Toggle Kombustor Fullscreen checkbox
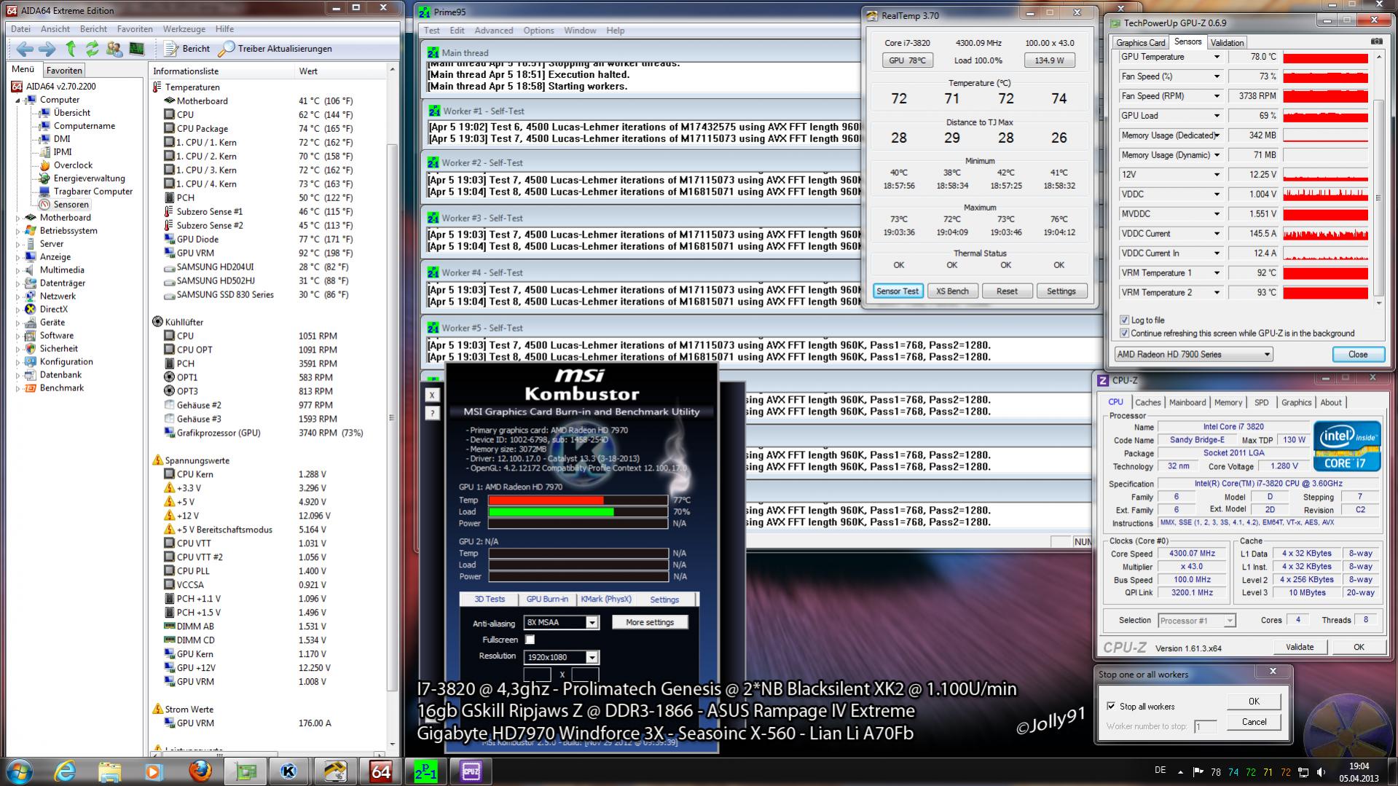Image resolution: width=1398 pixels, height=786 pixels. (530, 640)
